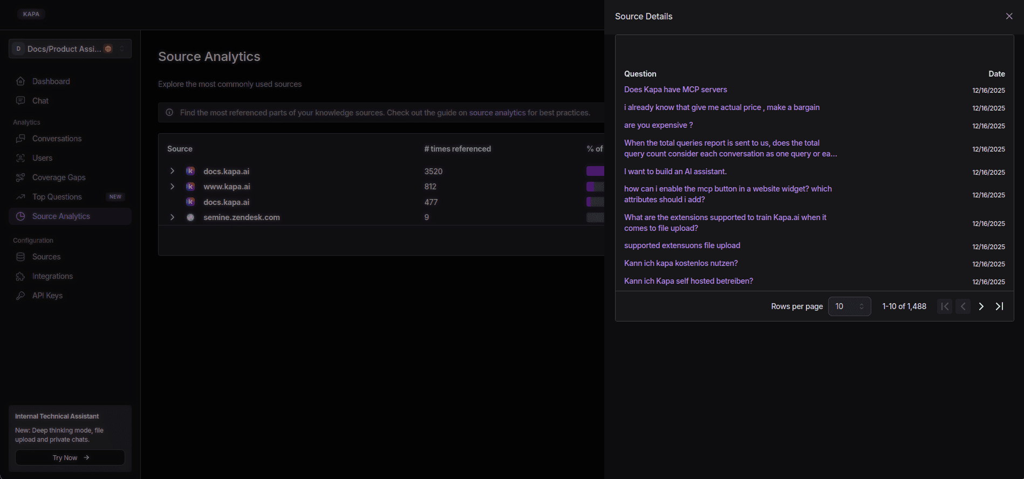Open the Docs/Product Assistant project switcher
The width and height of the screenshot is (1024, 479).
coord(70,49)
